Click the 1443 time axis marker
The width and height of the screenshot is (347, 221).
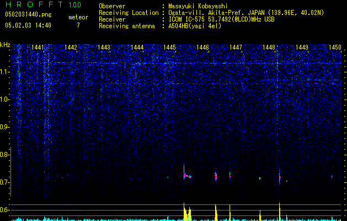[104, 48]
